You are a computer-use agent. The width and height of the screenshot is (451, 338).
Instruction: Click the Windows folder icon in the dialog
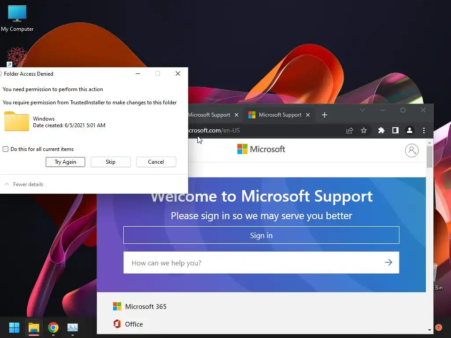click(16, 121)
